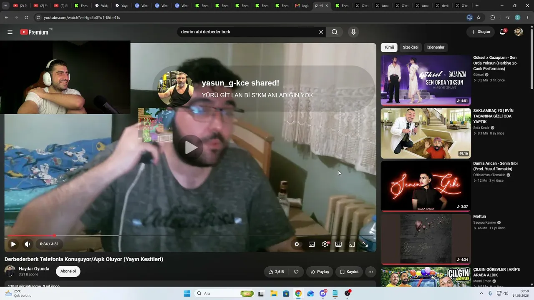Click the large play overlay on the video
Image resolution: width=534 pixels, height=300 pixels.
[191, 147]
